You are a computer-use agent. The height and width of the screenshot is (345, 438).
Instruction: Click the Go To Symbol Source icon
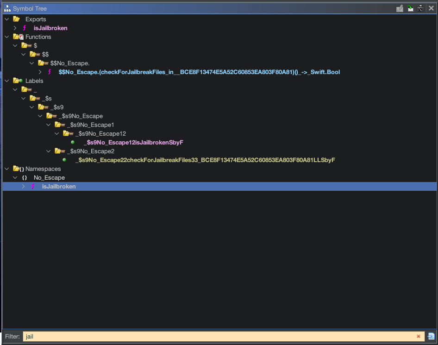410,8
